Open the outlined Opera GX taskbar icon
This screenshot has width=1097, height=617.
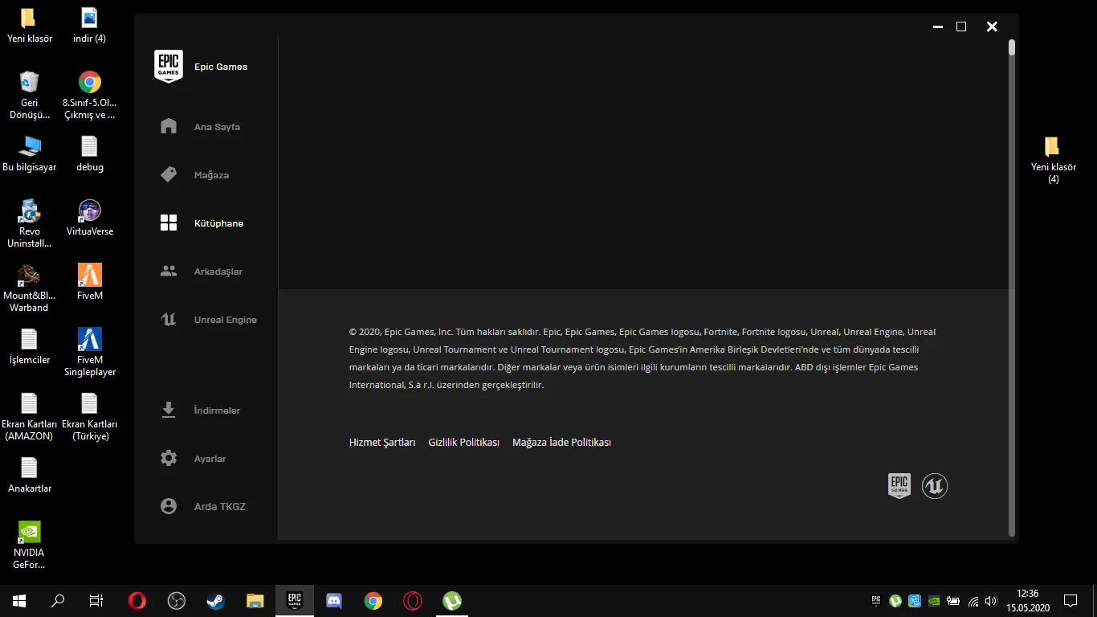[x=413, y=601]
